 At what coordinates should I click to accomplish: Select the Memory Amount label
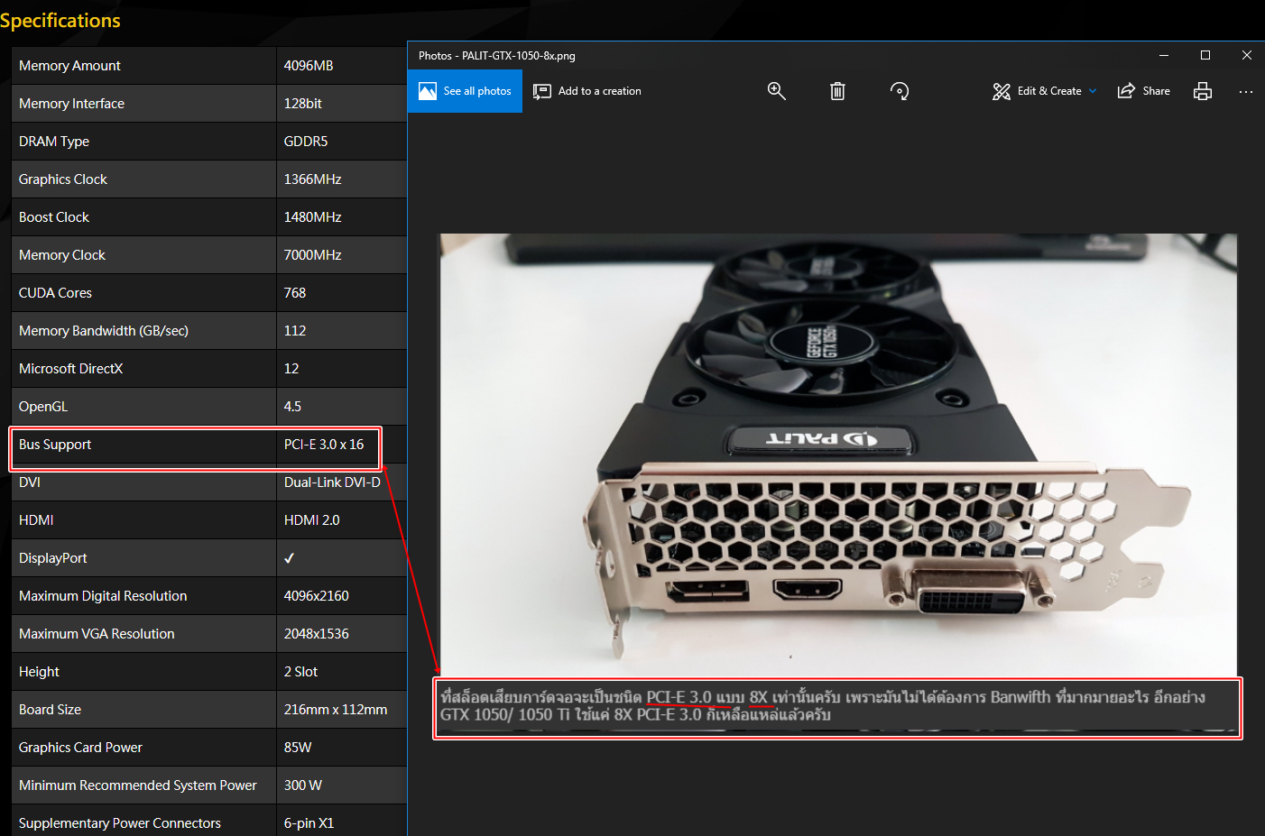tap(69, 66)
